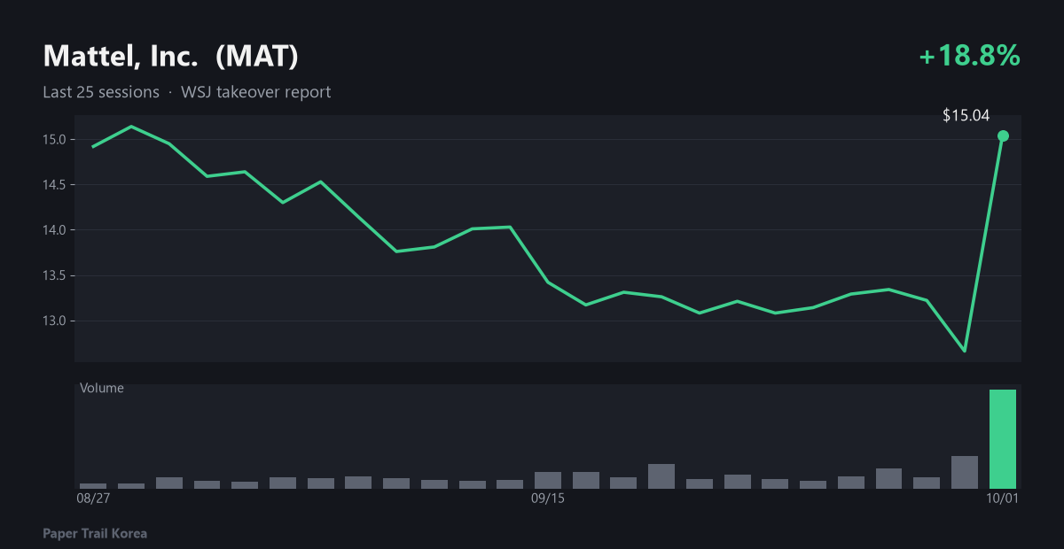Image resolution: width=1064 pixels, height=549 pixels.
Task: Click the +18.8% change figure
Action: click(970, 57)
